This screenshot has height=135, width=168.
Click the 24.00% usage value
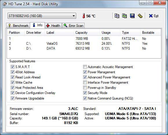click(x=107, y=44)
